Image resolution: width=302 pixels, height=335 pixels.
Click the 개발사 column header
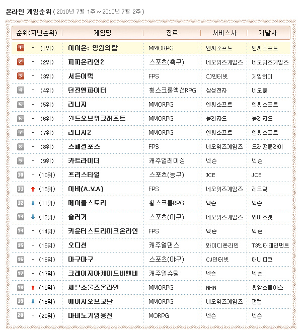coord(268,33)
